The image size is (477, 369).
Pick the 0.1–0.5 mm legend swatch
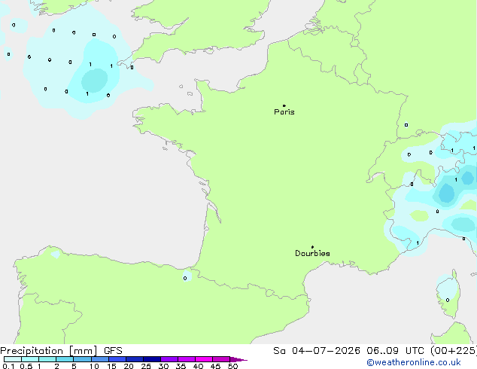click(13, 359)
